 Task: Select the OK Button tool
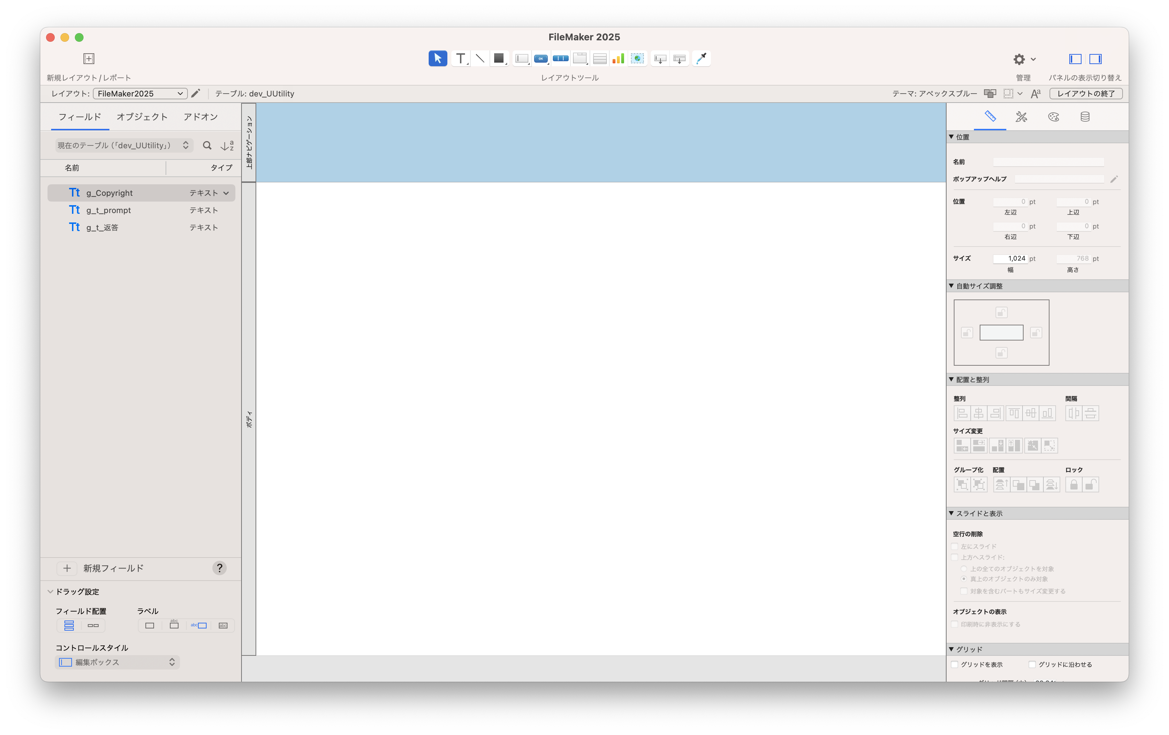[541, 58]
